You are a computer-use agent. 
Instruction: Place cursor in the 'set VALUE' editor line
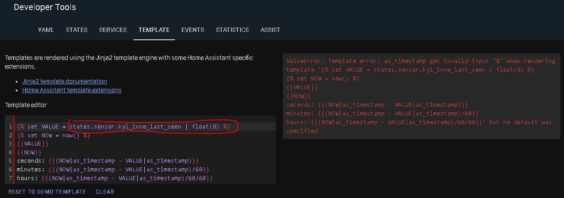click(123, 127)
